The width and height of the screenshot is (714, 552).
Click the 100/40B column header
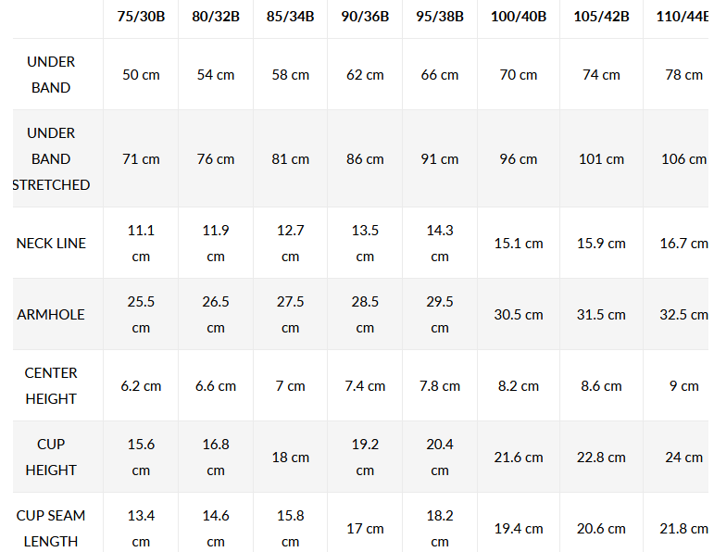(519, 18)
